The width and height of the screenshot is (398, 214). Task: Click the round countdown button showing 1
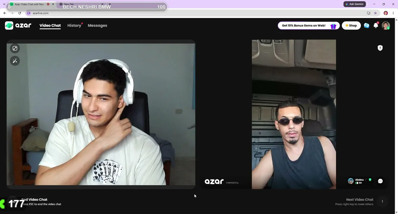(382, 202)
